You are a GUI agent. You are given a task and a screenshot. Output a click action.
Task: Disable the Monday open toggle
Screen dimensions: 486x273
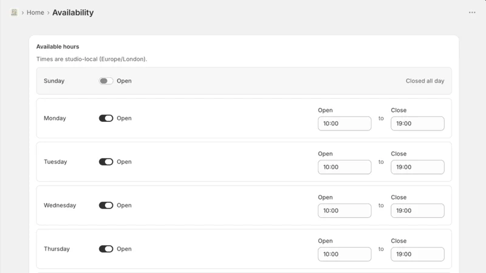coord(106,118)
